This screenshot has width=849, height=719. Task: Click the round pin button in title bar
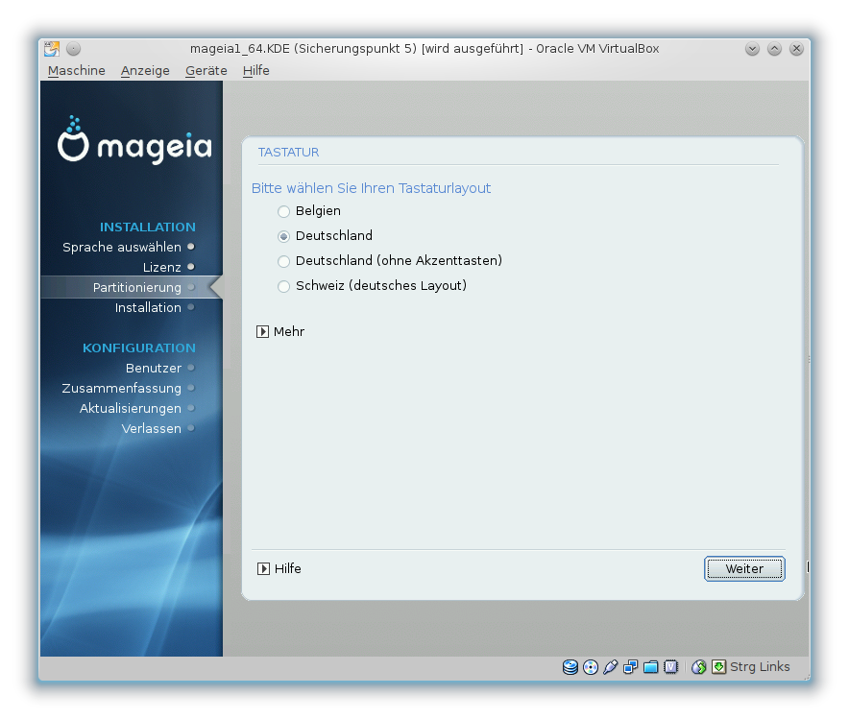pyautogui.click(x=74, y=49)
